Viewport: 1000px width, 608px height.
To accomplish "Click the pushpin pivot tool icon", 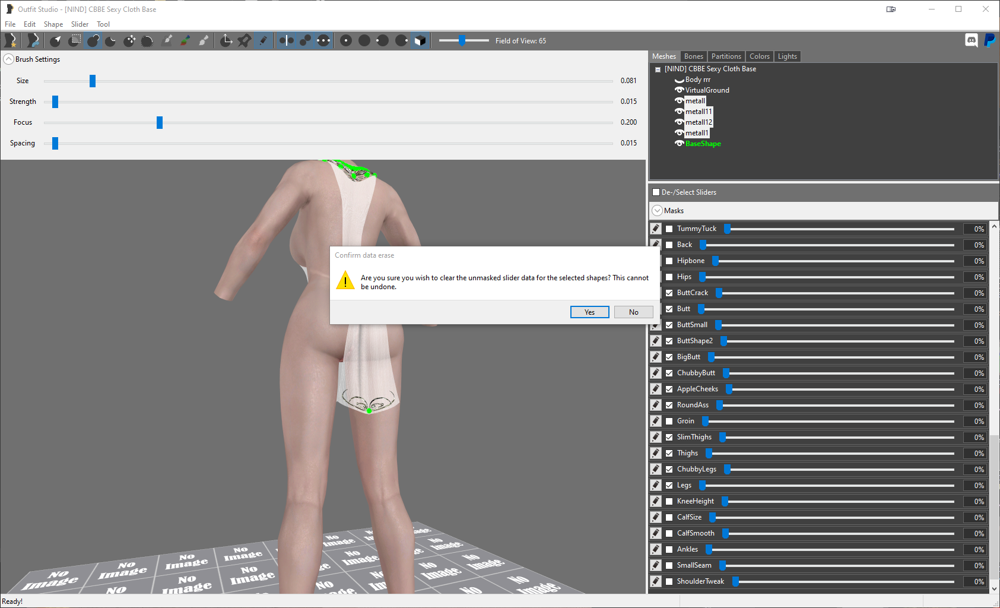I will [244, 40].
